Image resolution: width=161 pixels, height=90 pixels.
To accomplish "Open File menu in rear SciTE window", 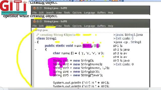I will pos(34,12).
